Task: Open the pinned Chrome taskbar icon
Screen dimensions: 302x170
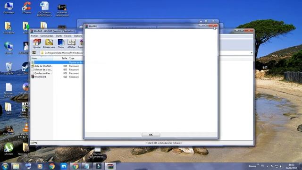Action: (52, 166)
